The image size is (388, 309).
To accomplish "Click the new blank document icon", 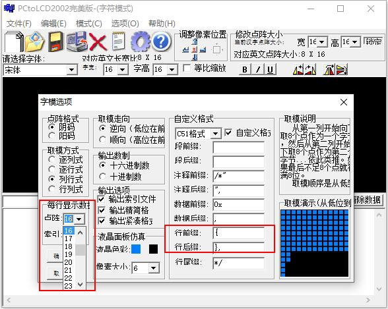I will tap(14, 42).
